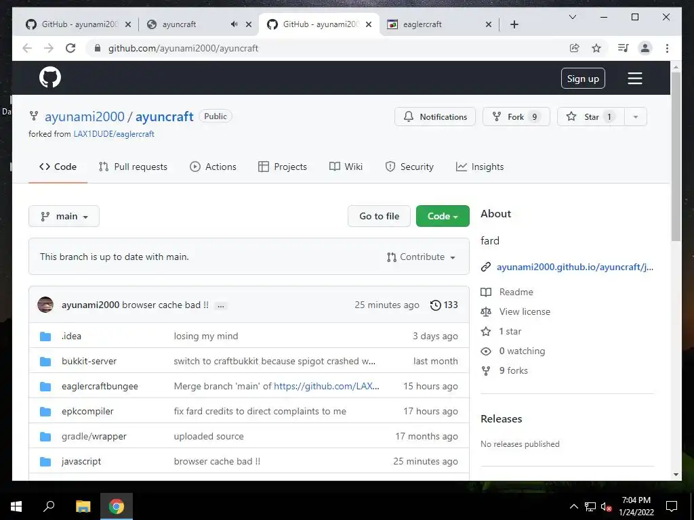
Task: Open the ayunami2000.github.io/ayuncraft link
Action: pos(575,267)
